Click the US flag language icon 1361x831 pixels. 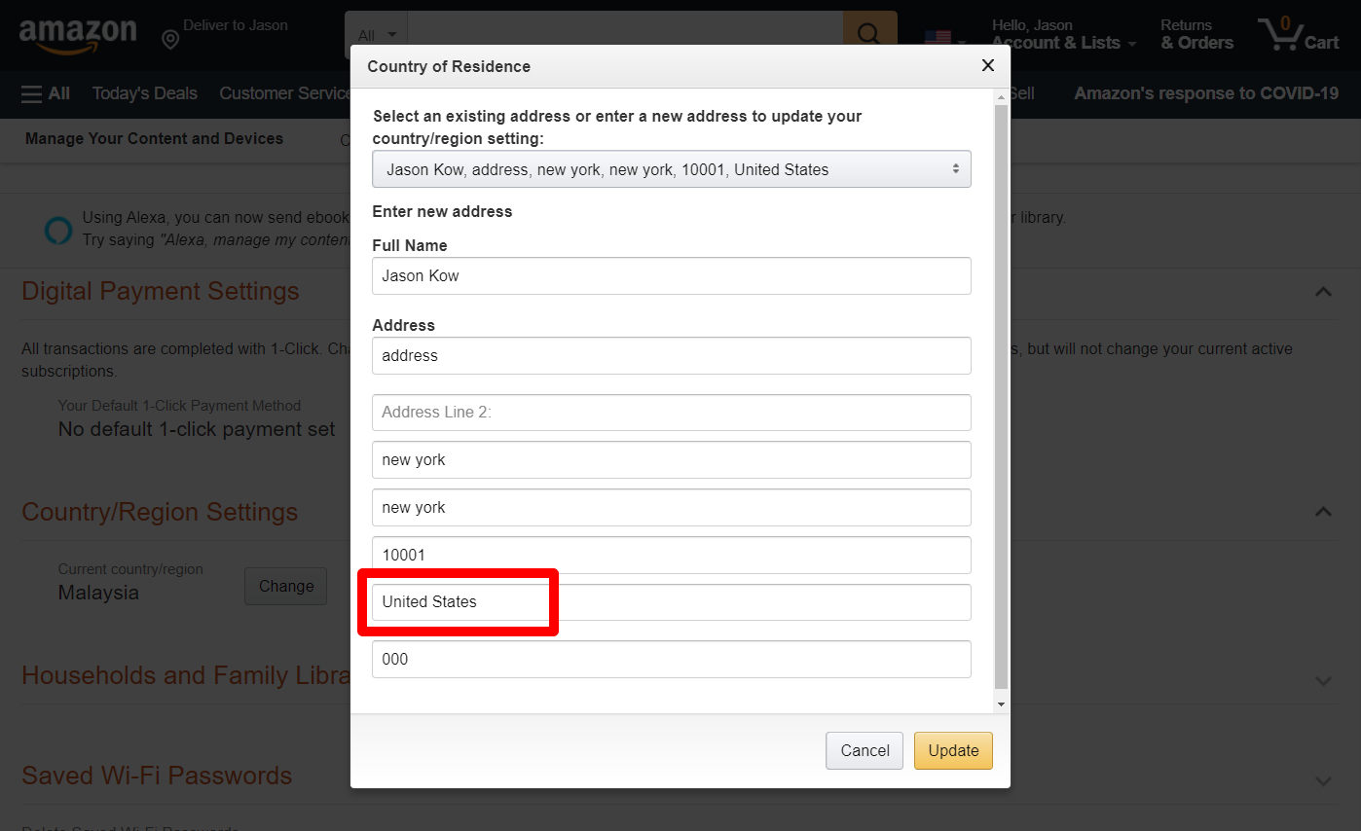coord(938,38)
